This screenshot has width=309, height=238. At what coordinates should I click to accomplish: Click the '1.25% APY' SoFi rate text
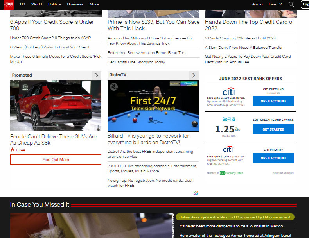(228, 129)
